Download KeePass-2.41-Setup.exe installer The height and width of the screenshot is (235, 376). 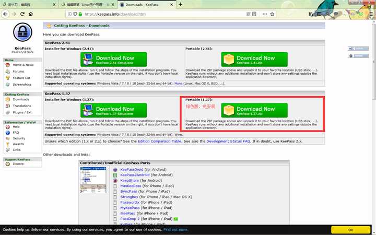(x=113, y=59)
